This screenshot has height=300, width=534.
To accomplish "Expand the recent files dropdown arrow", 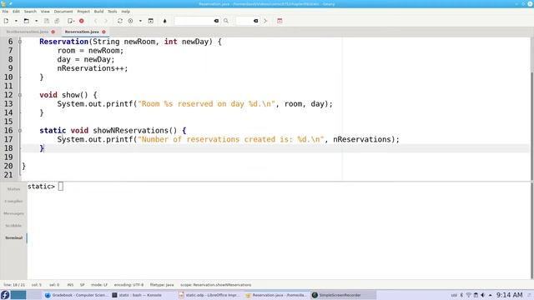I will point(36,21).
